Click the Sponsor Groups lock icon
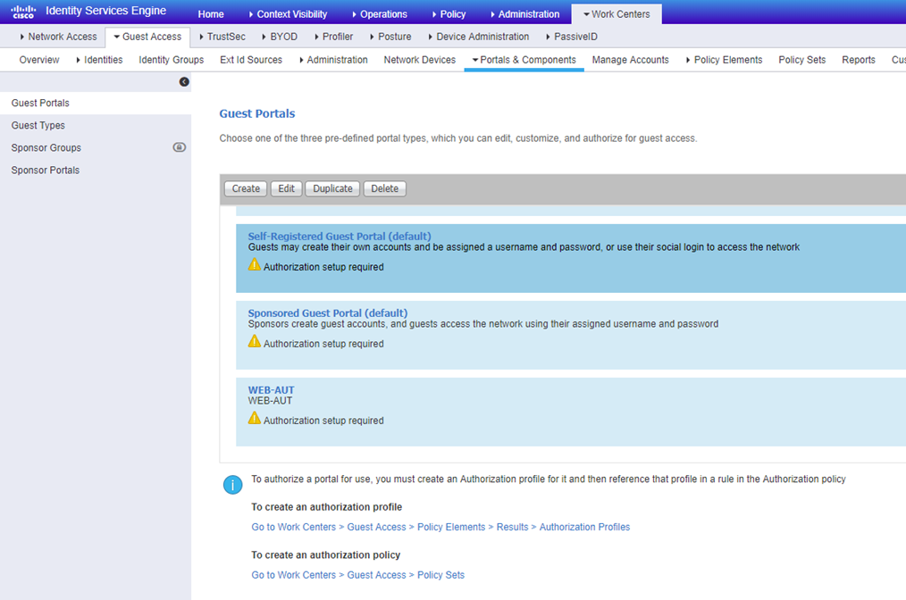This screenshot has height=600, width=906. 179,147
